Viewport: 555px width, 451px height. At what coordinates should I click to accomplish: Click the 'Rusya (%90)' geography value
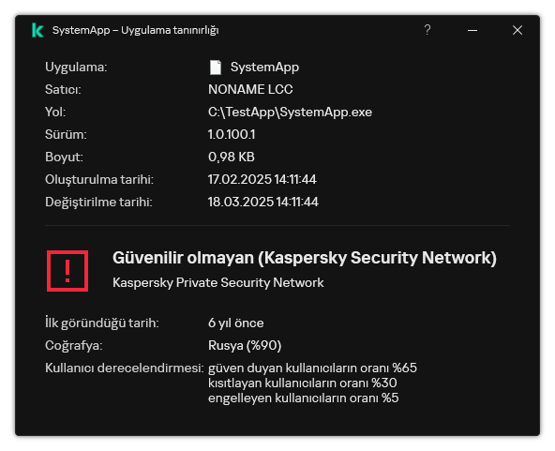click(x=245, y=345)
